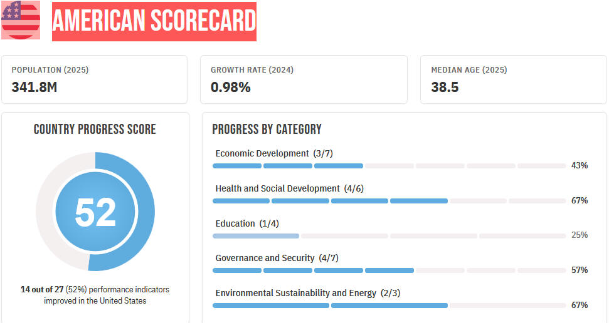Open Health and Social Development (4/6)
Viewport: 609px width, 323px height.
click(x=289, y=188)
